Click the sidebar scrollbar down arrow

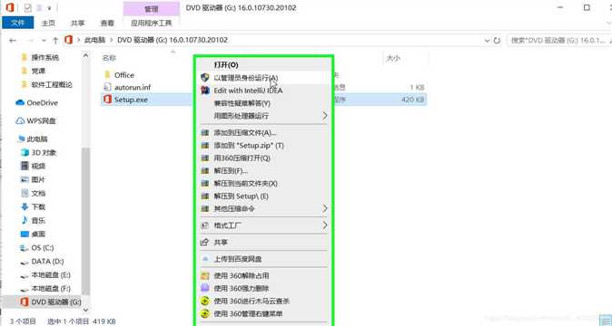pyautogui.click(x=86, y=310)
